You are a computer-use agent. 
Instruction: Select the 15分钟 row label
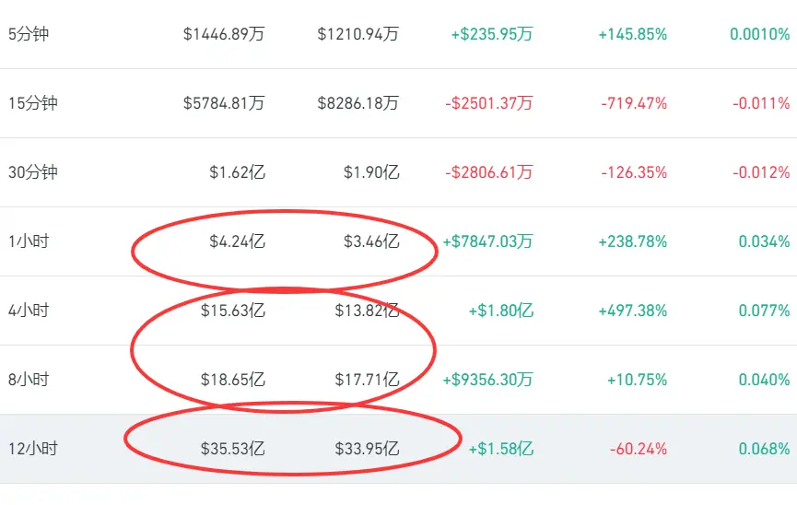33,103
